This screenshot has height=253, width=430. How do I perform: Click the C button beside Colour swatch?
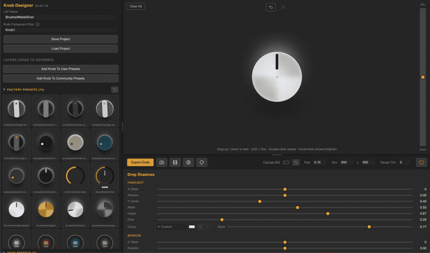point(200,226)
